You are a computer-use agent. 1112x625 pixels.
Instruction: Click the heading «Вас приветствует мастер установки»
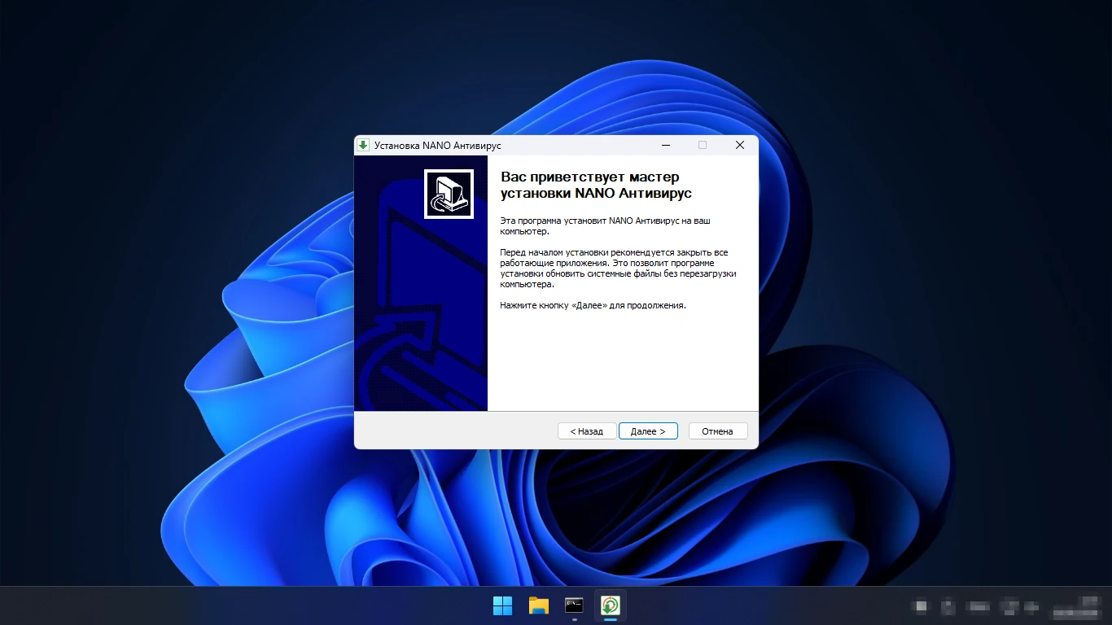pyautogui.click(x=596, y=185)
